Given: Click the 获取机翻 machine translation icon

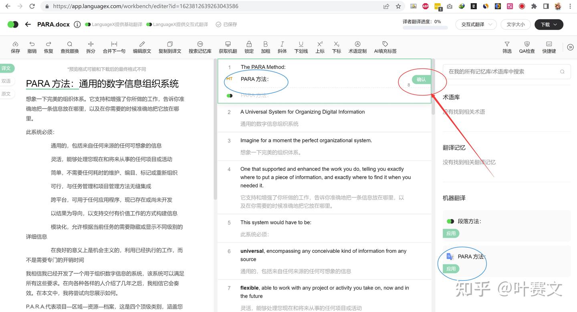Looking at the screenshot, I should (228, 47).
